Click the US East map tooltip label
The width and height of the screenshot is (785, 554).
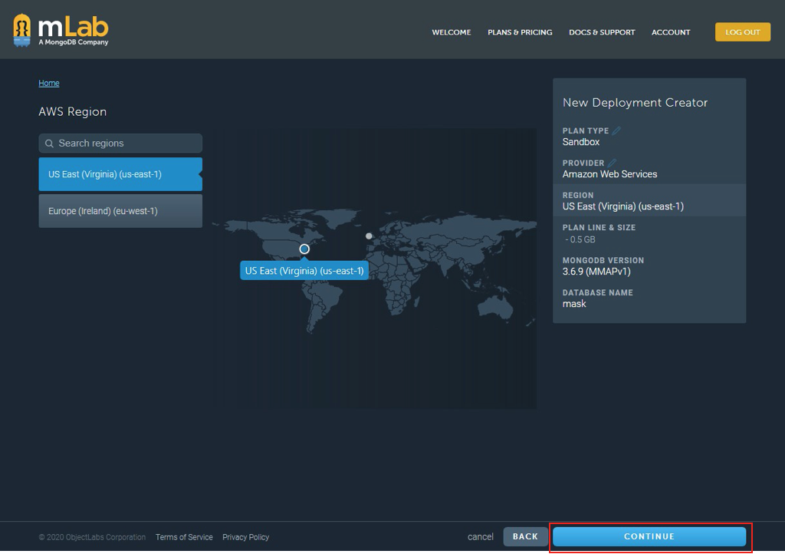304,271
